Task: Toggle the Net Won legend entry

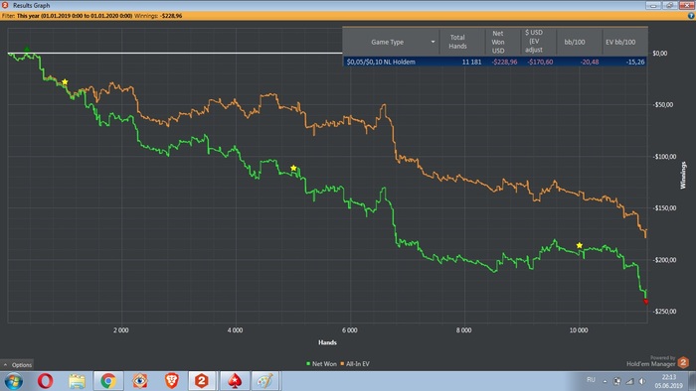Action: tap(321, 364)
